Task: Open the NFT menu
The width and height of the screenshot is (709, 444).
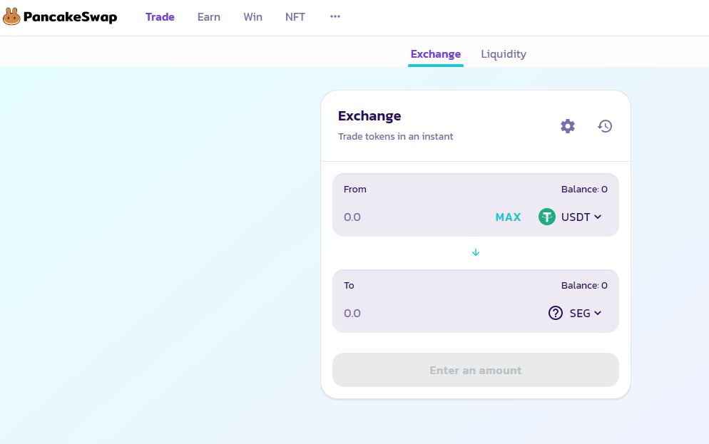Action: [x=295, y=16]
